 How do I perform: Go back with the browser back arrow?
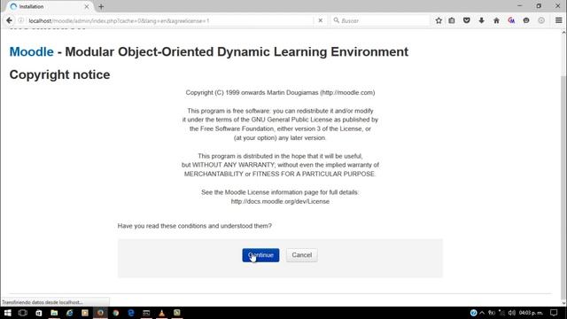click(x=9, y=20)
